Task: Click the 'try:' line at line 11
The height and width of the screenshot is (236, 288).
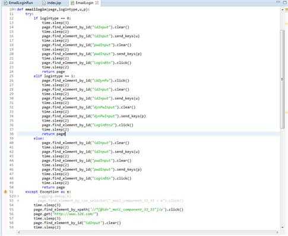Action: [x=29, y=14]
